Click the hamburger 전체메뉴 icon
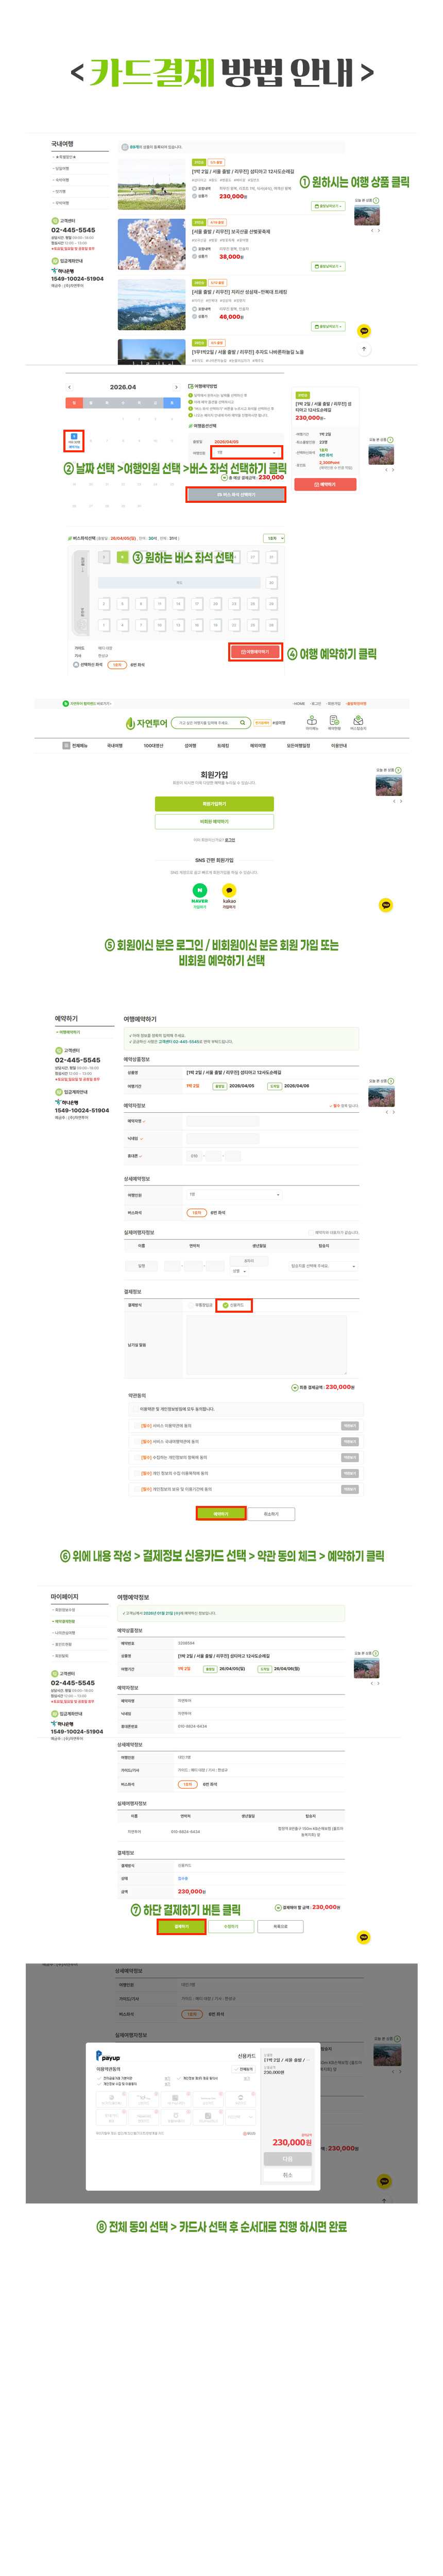 67,745
